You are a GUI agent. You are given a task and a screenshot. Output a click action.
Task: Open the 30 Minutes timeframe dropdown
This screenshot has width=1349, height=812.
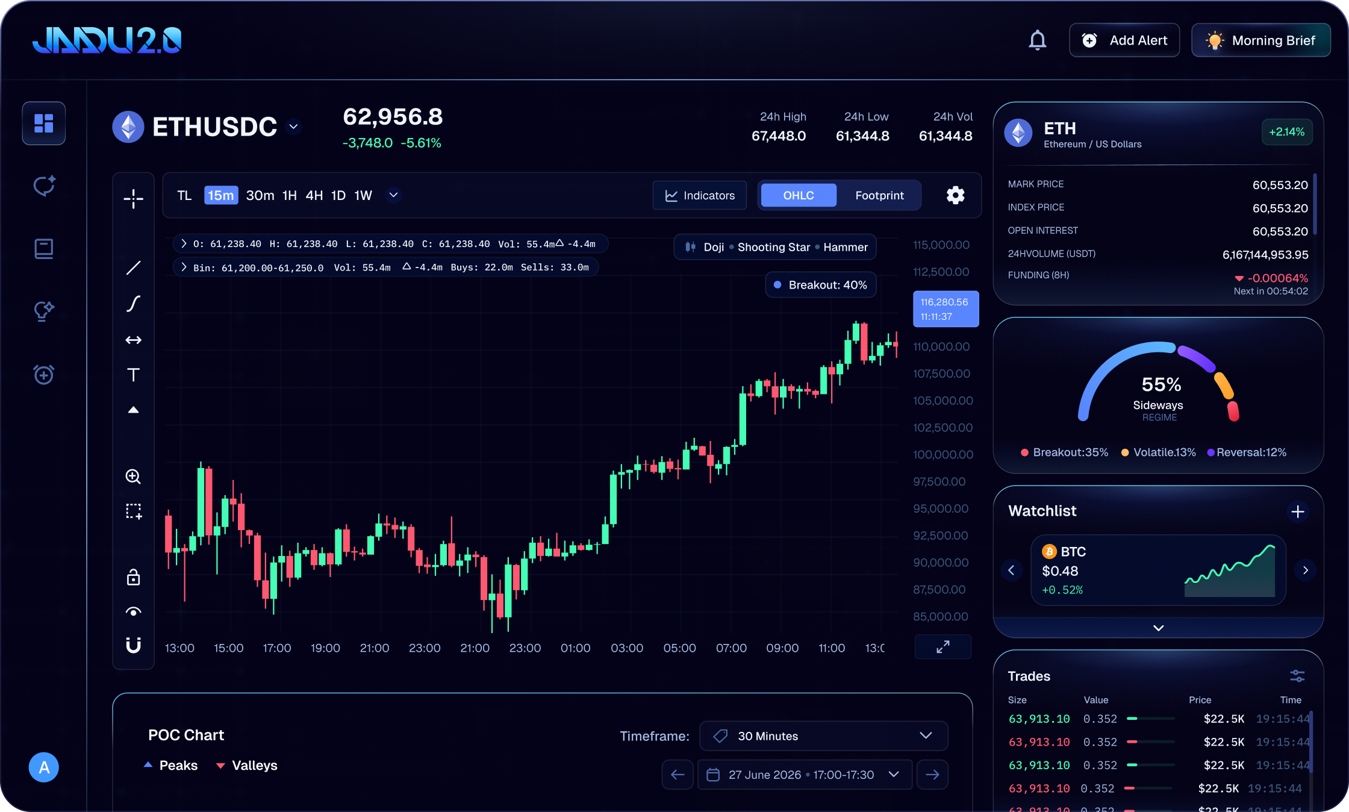click(x=823, y=735)
